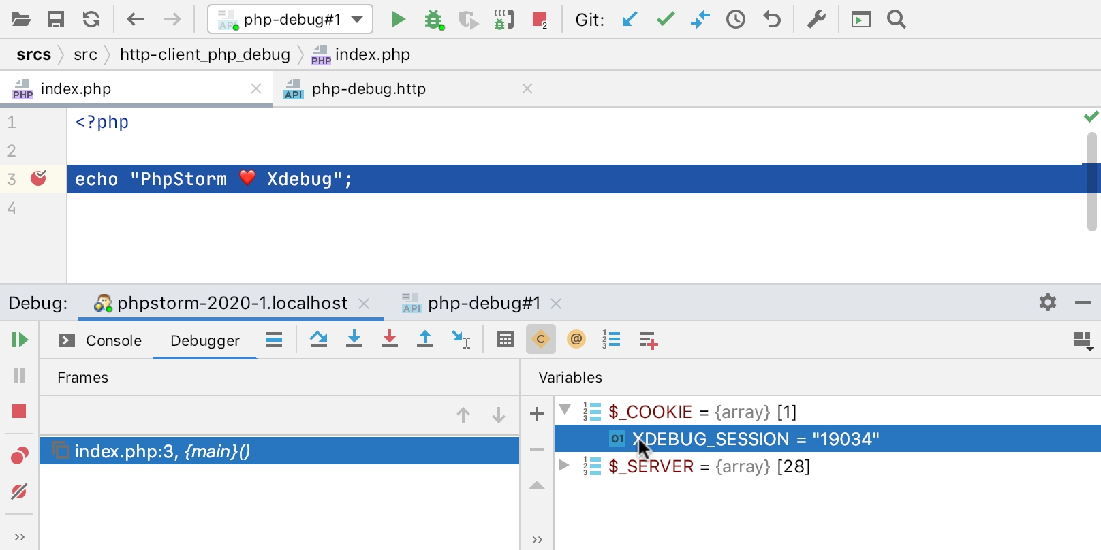Select srcs in the breadcrumb
Screen dimensions: 1101x550
point(34,54)
